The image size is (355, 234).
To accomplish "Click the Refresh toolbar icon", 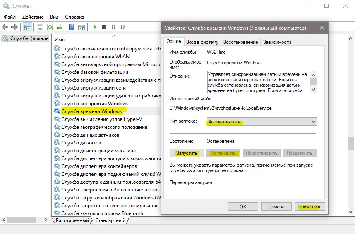I will 50,27.
